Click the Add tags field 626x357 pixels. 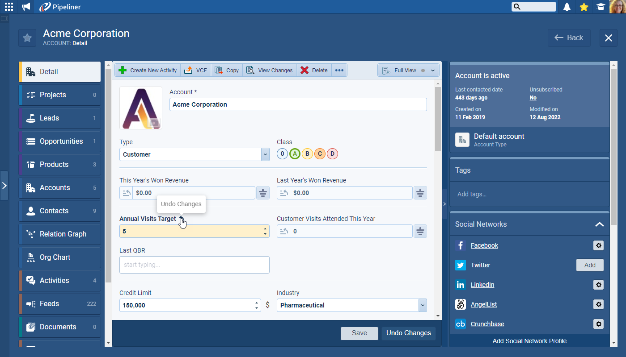pyautogui.click(x=528, y=194)
